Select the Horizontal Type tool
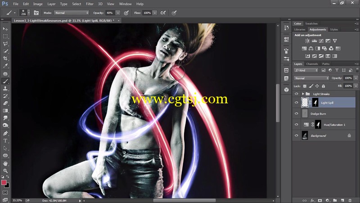 (x=5, y=141)
